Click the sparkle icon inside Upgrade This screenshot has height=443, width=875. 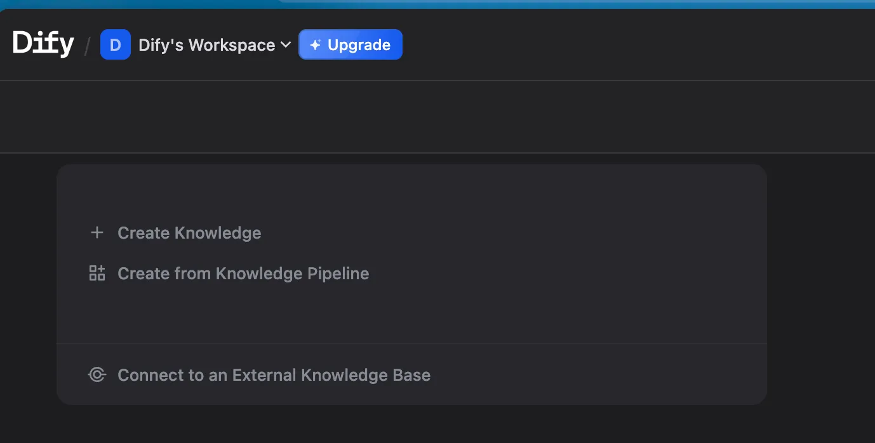click(315, 45)
